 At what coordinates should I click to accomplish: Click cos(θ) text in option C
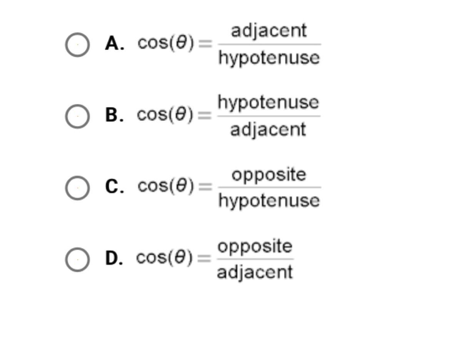(166, 186)
